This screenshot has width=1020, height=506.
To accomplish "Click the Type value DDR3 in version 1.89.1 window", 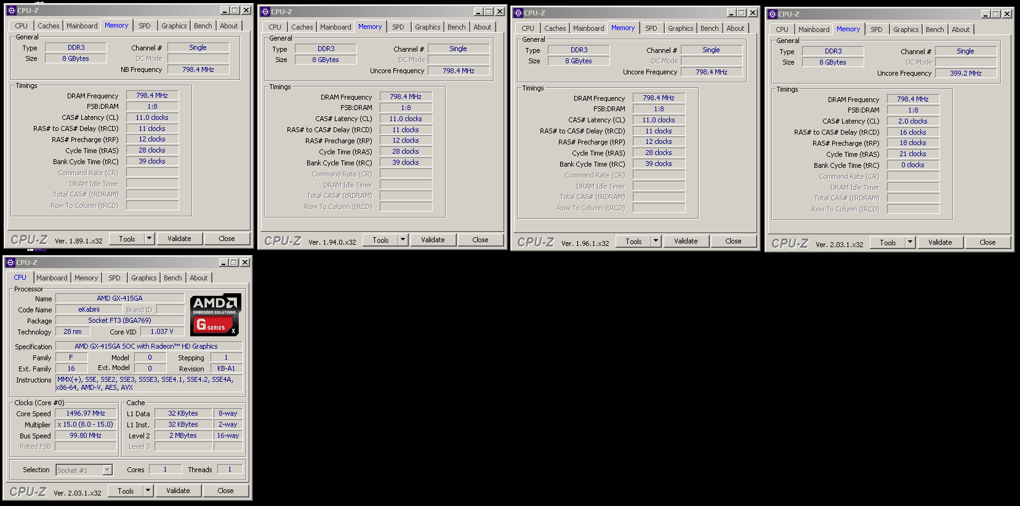I will click(x=76, y=47).
